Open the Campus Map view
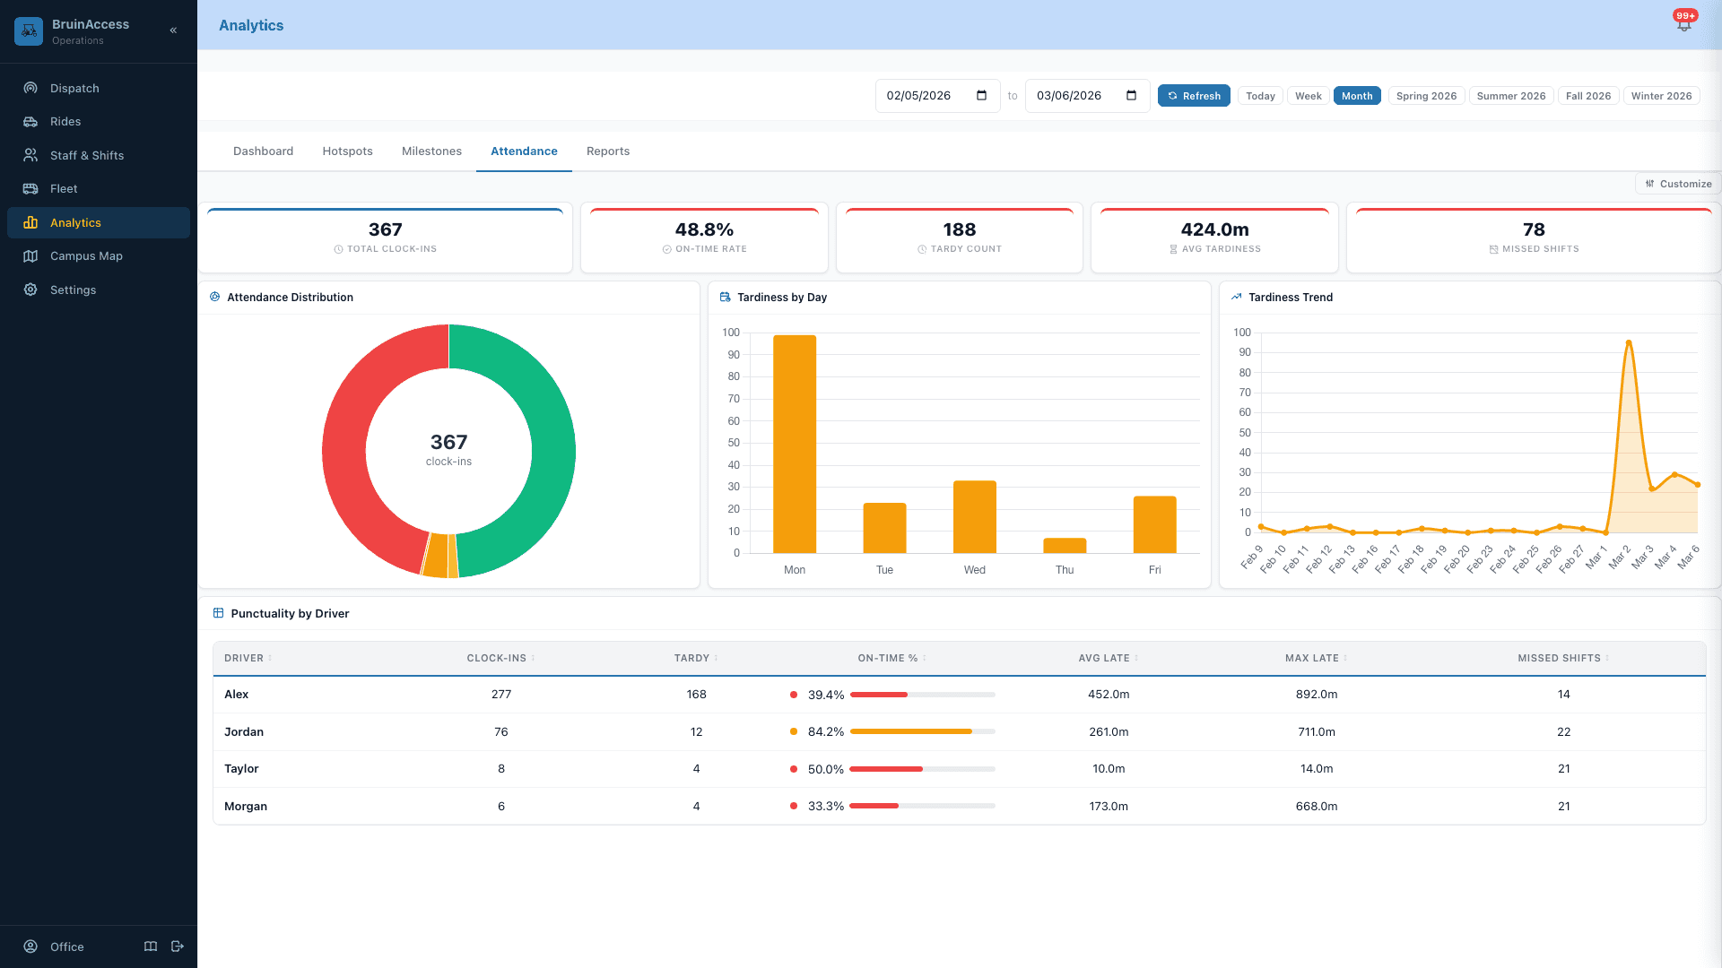 pos(86,255)
